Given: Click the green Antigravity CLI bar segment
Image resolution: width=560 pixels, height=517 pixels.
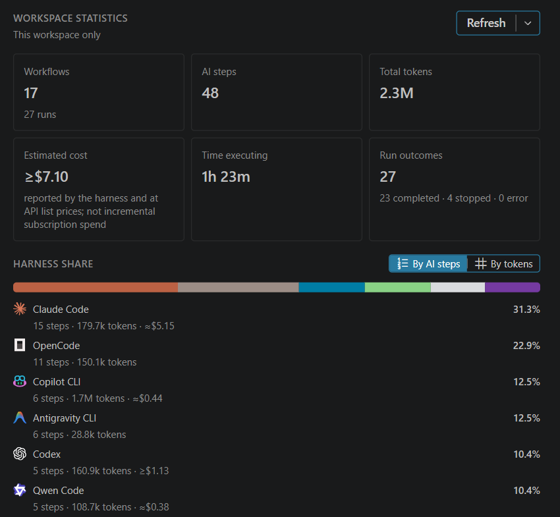Looking at the screenshot, I should (397, 287).
